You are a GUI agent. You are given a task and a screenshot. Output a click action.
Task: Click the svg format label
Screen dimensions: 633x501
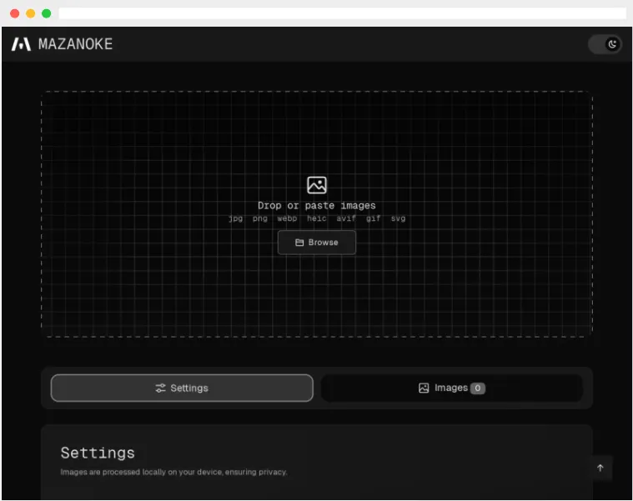[399, 219]
